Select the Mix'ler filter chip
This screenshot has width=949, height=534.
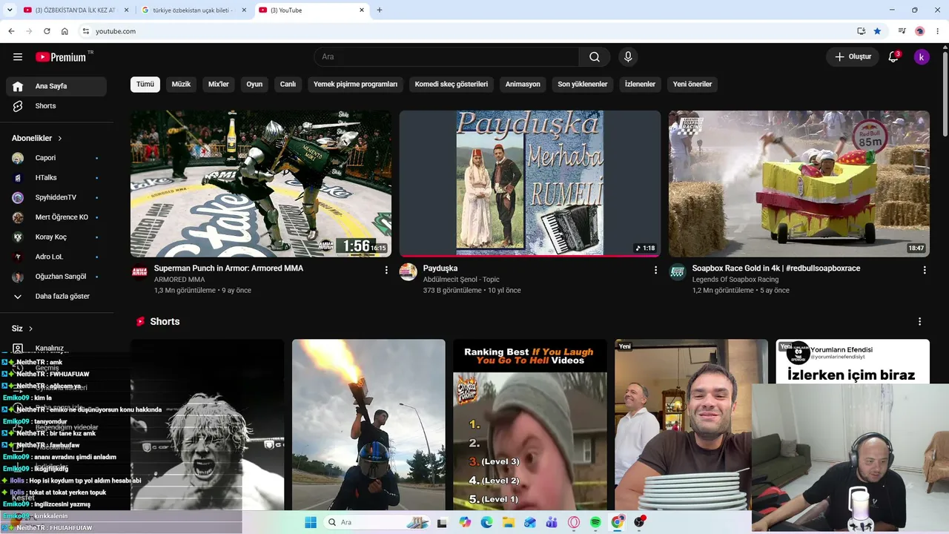[219, 85]
